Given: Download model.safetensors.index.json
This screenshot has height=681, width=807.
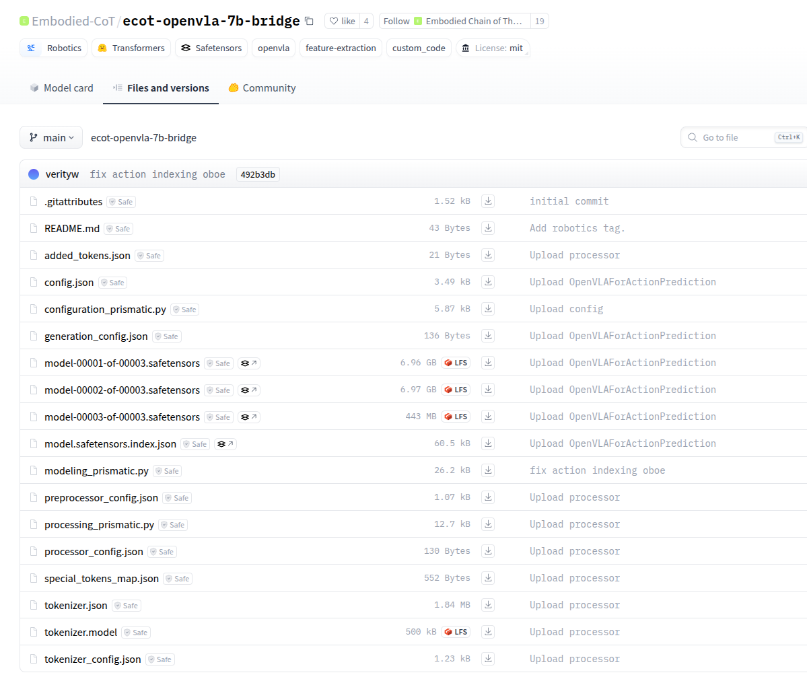Looking at the screenshot, I should (488, 443).
